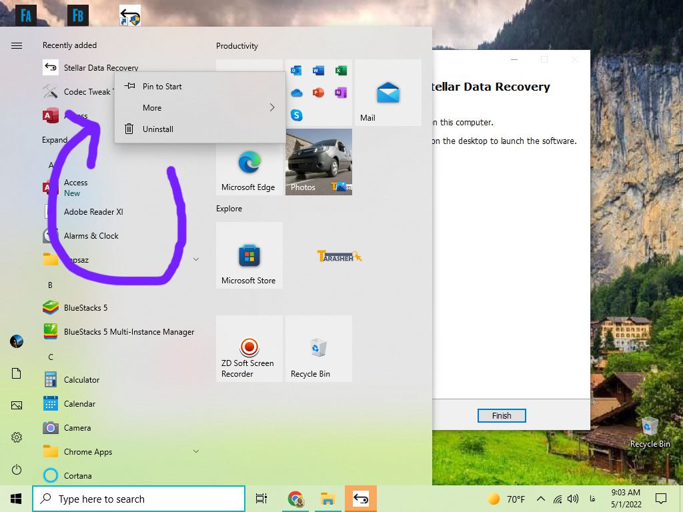Viewport: 683px width, 512px height.
Task: Open Settings gear in the Start menu
Action: 17,437
